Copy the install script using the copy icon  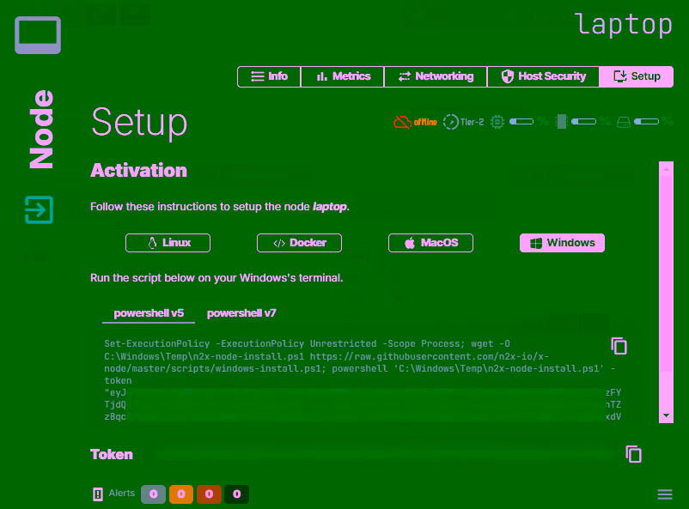pos(619,346)
